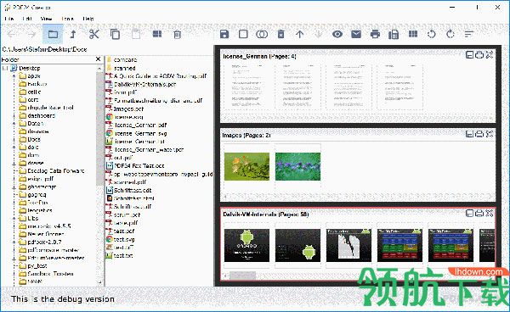The width and height of the screenshot is (510, 312).
Task: Collapse the Desktop tree node
Action: coord(5,68)
